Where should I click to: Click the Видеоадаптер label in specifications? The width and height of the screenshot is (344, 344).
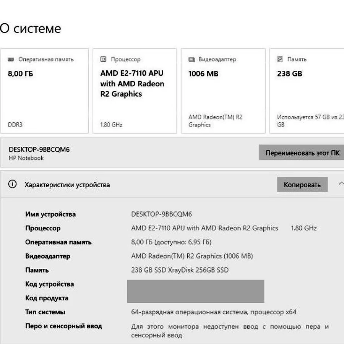(x=48, y=256)
